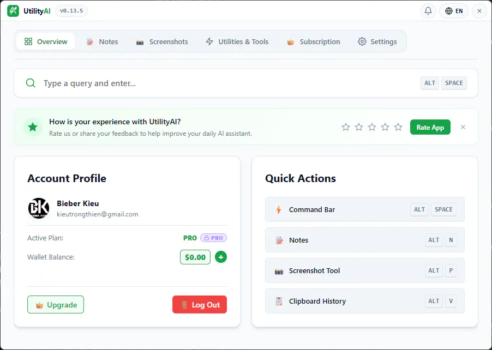Open the Settings tab
This screenshot has height=350, width=492.
click(x=377, y=41)
